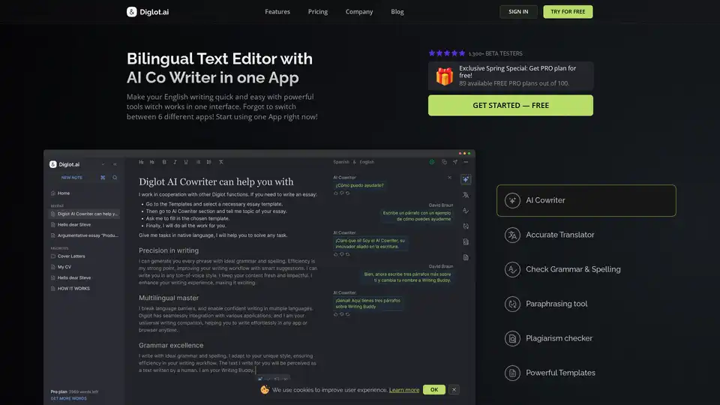Select the Powerful Templates feature option
720x405 pixels.
586,373
